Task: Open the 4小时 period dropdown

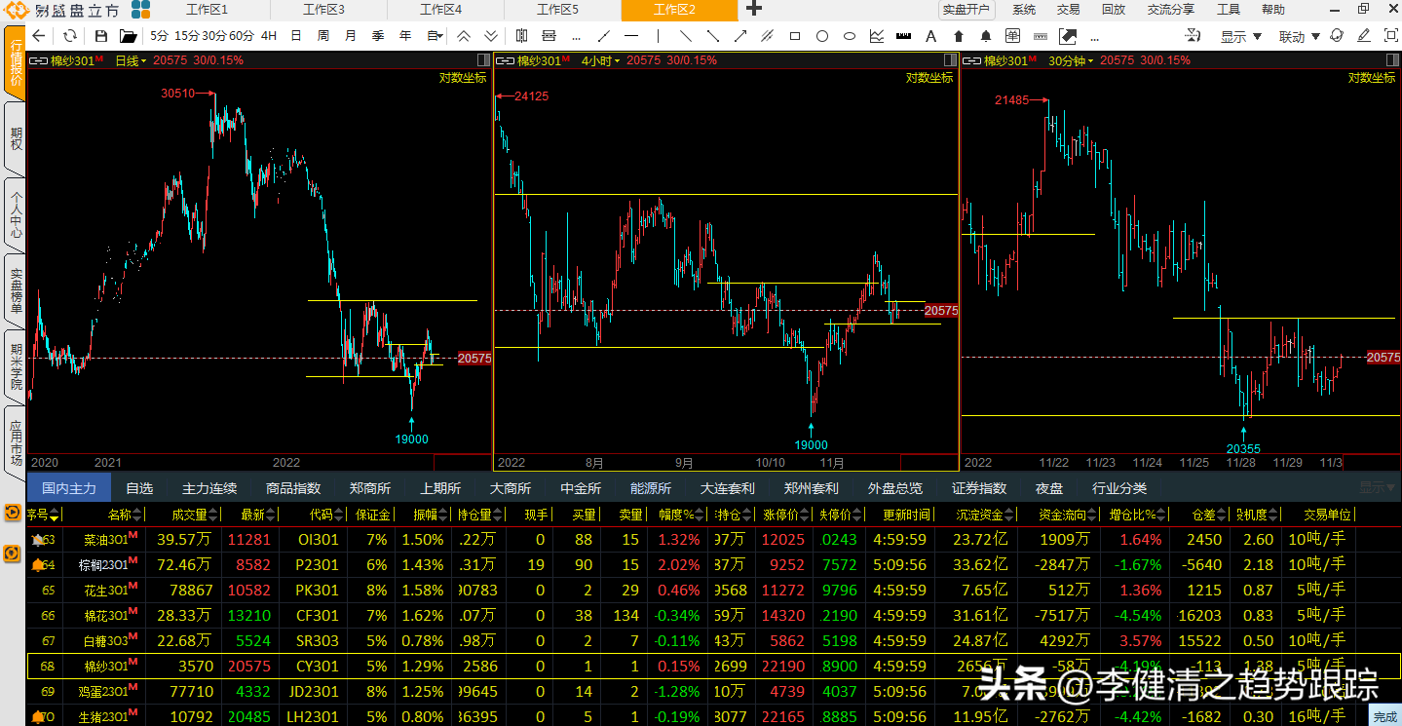Action: click(600, 60)
